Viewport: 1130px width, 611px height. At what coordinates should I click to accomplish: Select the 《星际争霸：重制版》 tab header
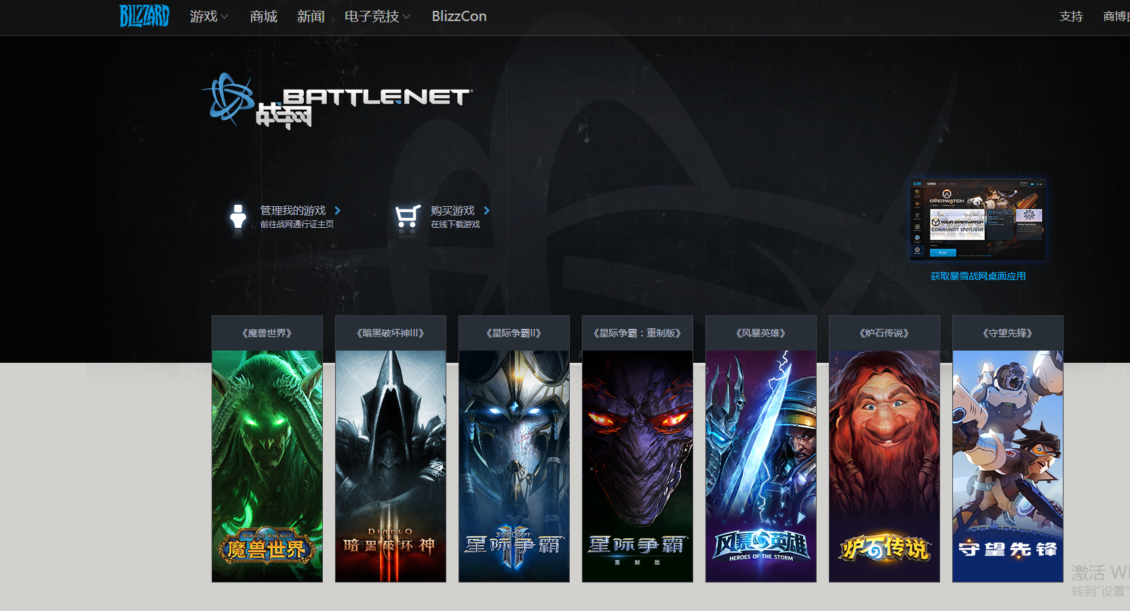pyautogui.click(x=638, y=333)
